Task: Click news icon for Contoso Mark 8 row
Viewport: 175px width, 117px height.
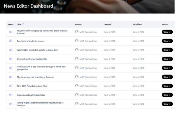Action: 11,68
